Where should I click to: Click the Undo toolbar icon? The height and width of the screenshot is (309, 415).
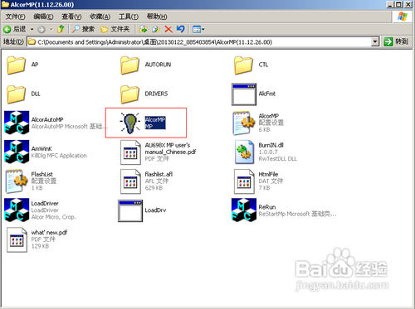click(x=181, y=29)
